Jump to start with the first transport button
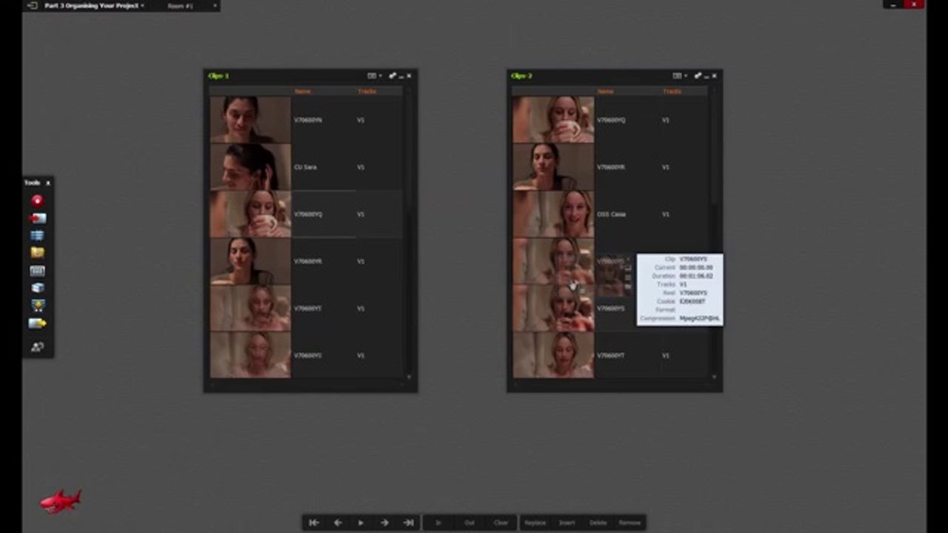Screen dimensions: 948x533 click(x=314, y=523)
